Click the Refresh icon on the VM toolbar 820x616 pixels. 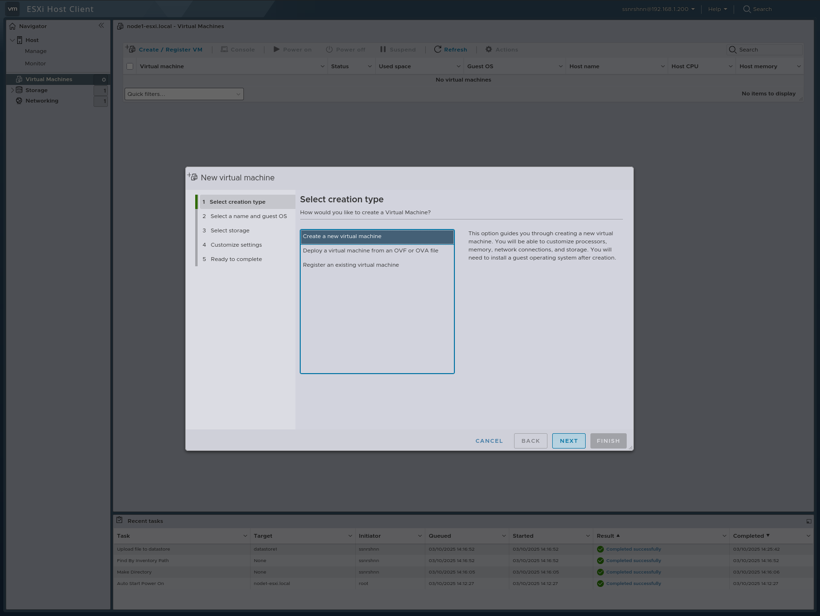(x=438, y=49)
